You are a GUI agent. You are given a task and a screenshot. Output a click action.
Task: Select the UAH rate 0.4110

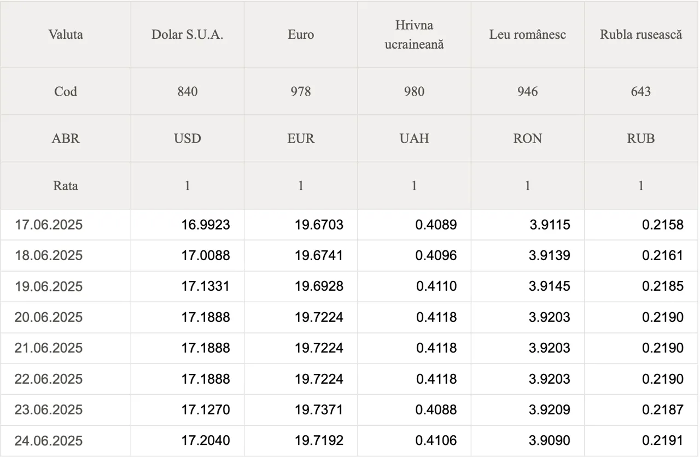(436, 286)
